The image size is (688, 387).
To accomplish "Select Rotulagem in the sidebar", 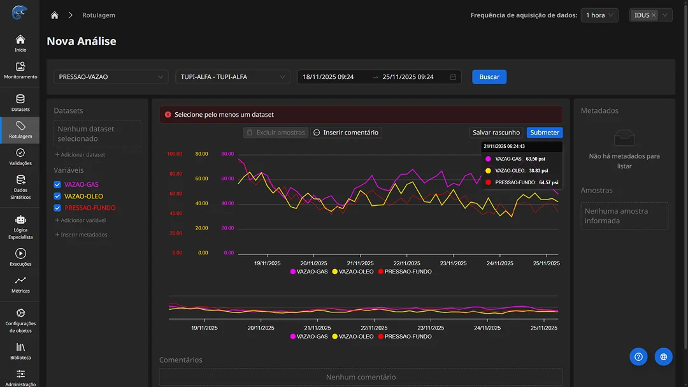I will [x=20, y=130].
